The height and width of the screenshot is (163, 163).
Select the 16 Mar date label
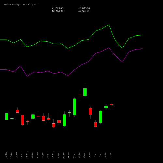(x=6, y=155)
